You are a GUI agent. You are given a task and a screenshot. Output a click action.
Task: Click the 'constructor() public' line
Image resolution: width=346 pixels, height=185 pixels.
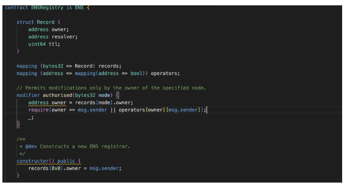49,161
